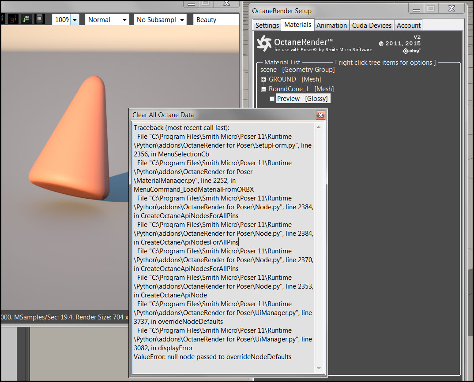Screen dimensions: 474x382
Task: Click the document list icon in viewport toolbar
Action: 39,19
